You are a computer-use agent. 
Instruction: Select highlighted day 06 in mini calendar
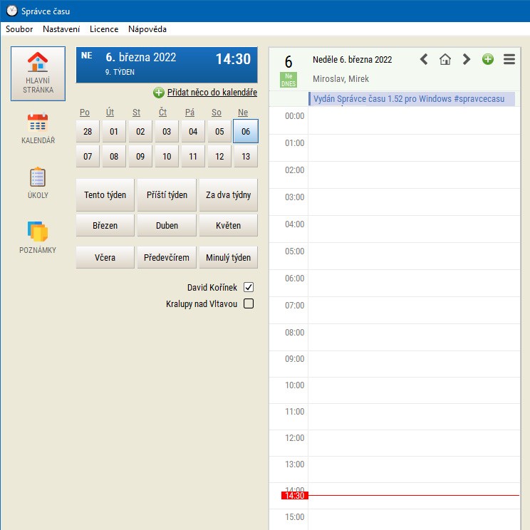pyautogui.click(x=246, y=131)
